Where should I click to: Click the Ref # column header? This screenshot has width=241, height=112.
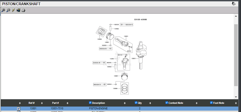[31, 103]
